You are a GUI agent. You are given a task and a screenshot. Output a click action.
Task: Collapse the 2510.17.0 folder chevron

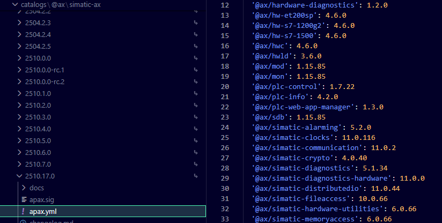(x=19, y=176)
